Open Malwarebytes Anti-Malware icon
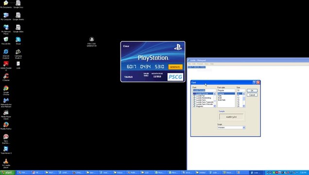The height and width of the screenshot is (175, 309). 6,103
